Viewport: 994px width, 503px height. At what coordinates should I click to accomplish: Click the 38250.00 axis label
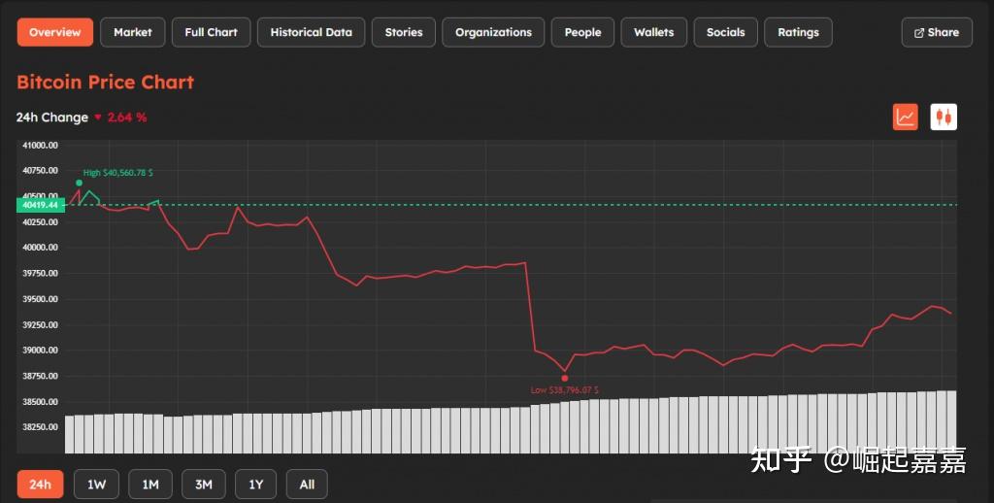[x=40, y=427]
